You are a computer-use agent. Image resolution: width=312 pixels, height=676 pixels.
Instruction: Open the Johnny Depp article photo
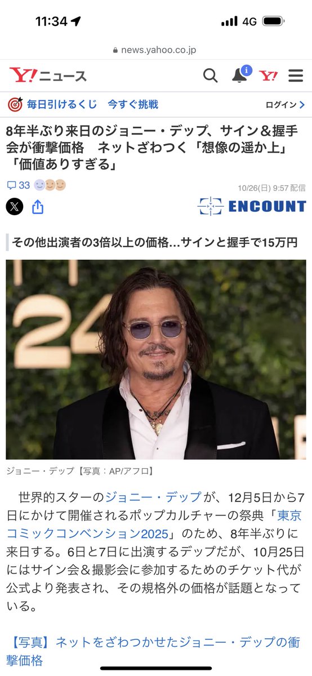coord(156,359)
